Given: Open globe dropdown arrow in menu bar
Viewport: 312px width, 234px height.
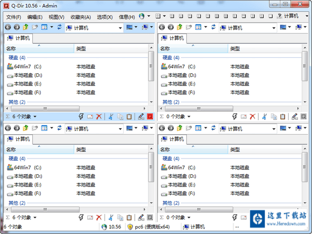Looking at the screenshot, I should tap(149, 16).
